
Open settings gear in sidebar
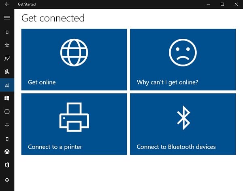coord(7,180)
